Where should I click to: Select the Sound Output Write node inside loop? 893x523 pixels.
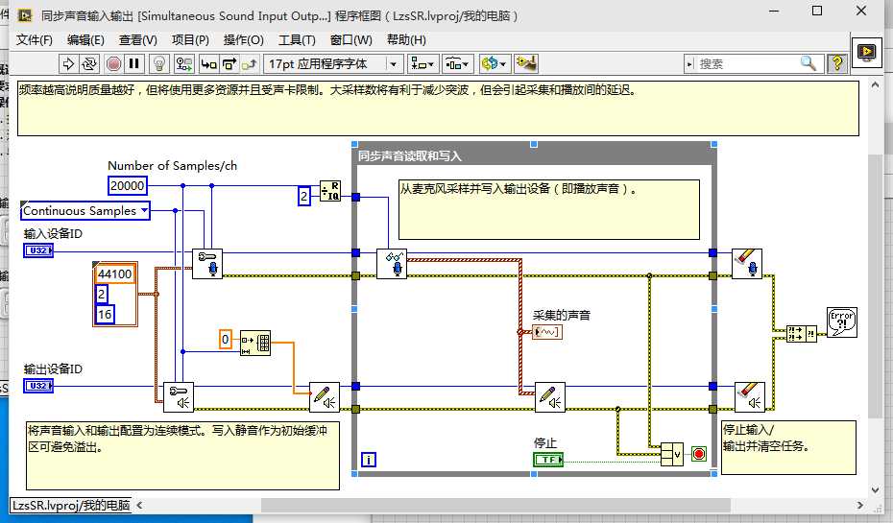tap(550, 396)
